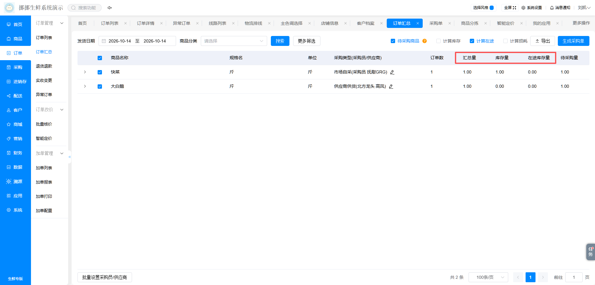Viewport: 595px width, 285px height.
Task: Click the 生成采购单 button
Action: point(574,41)
